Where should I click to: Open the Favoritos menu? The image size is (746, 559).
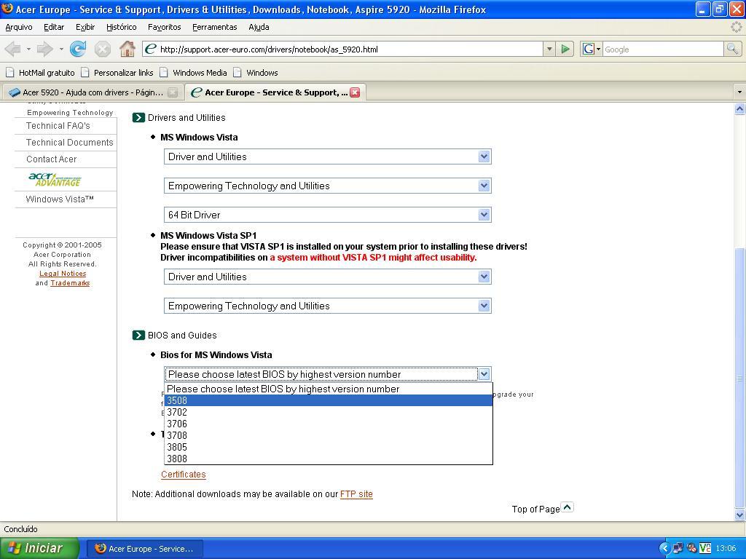[165, 27]
